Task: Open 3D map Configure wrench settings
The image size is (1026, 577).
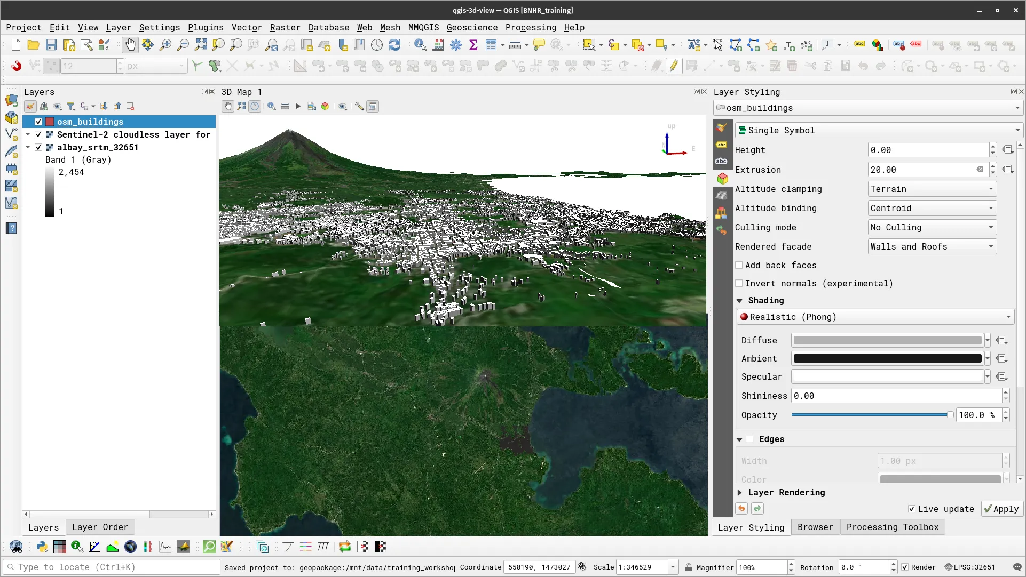Action: coord(359,106)
